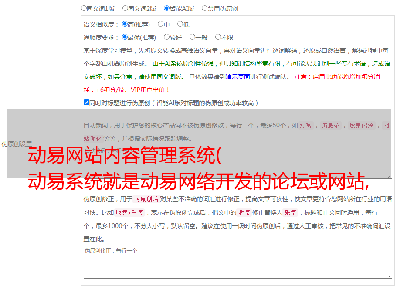Click the 语义相似度： label

[101, 24]
